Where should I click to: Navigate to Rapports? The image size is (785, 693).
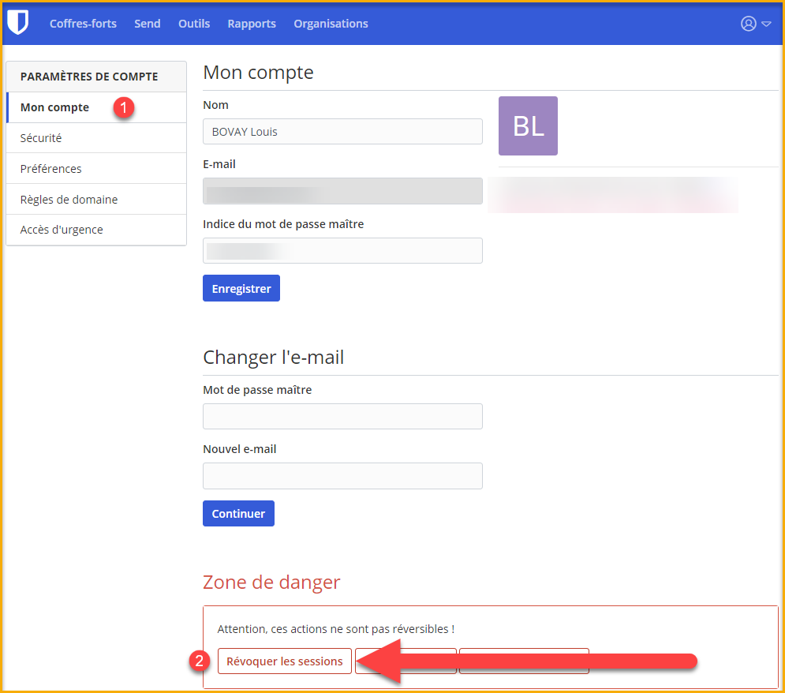pyautogui.click(x=252, y=24)
